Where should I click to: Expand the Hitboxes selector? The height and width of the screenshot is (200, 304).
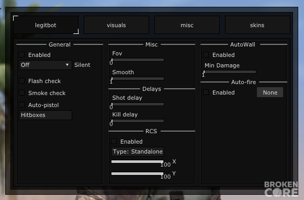coord(46,115)
